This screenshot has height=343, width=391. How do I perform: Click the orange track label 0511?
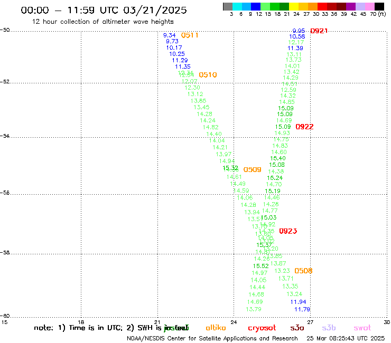pos(190,35)
